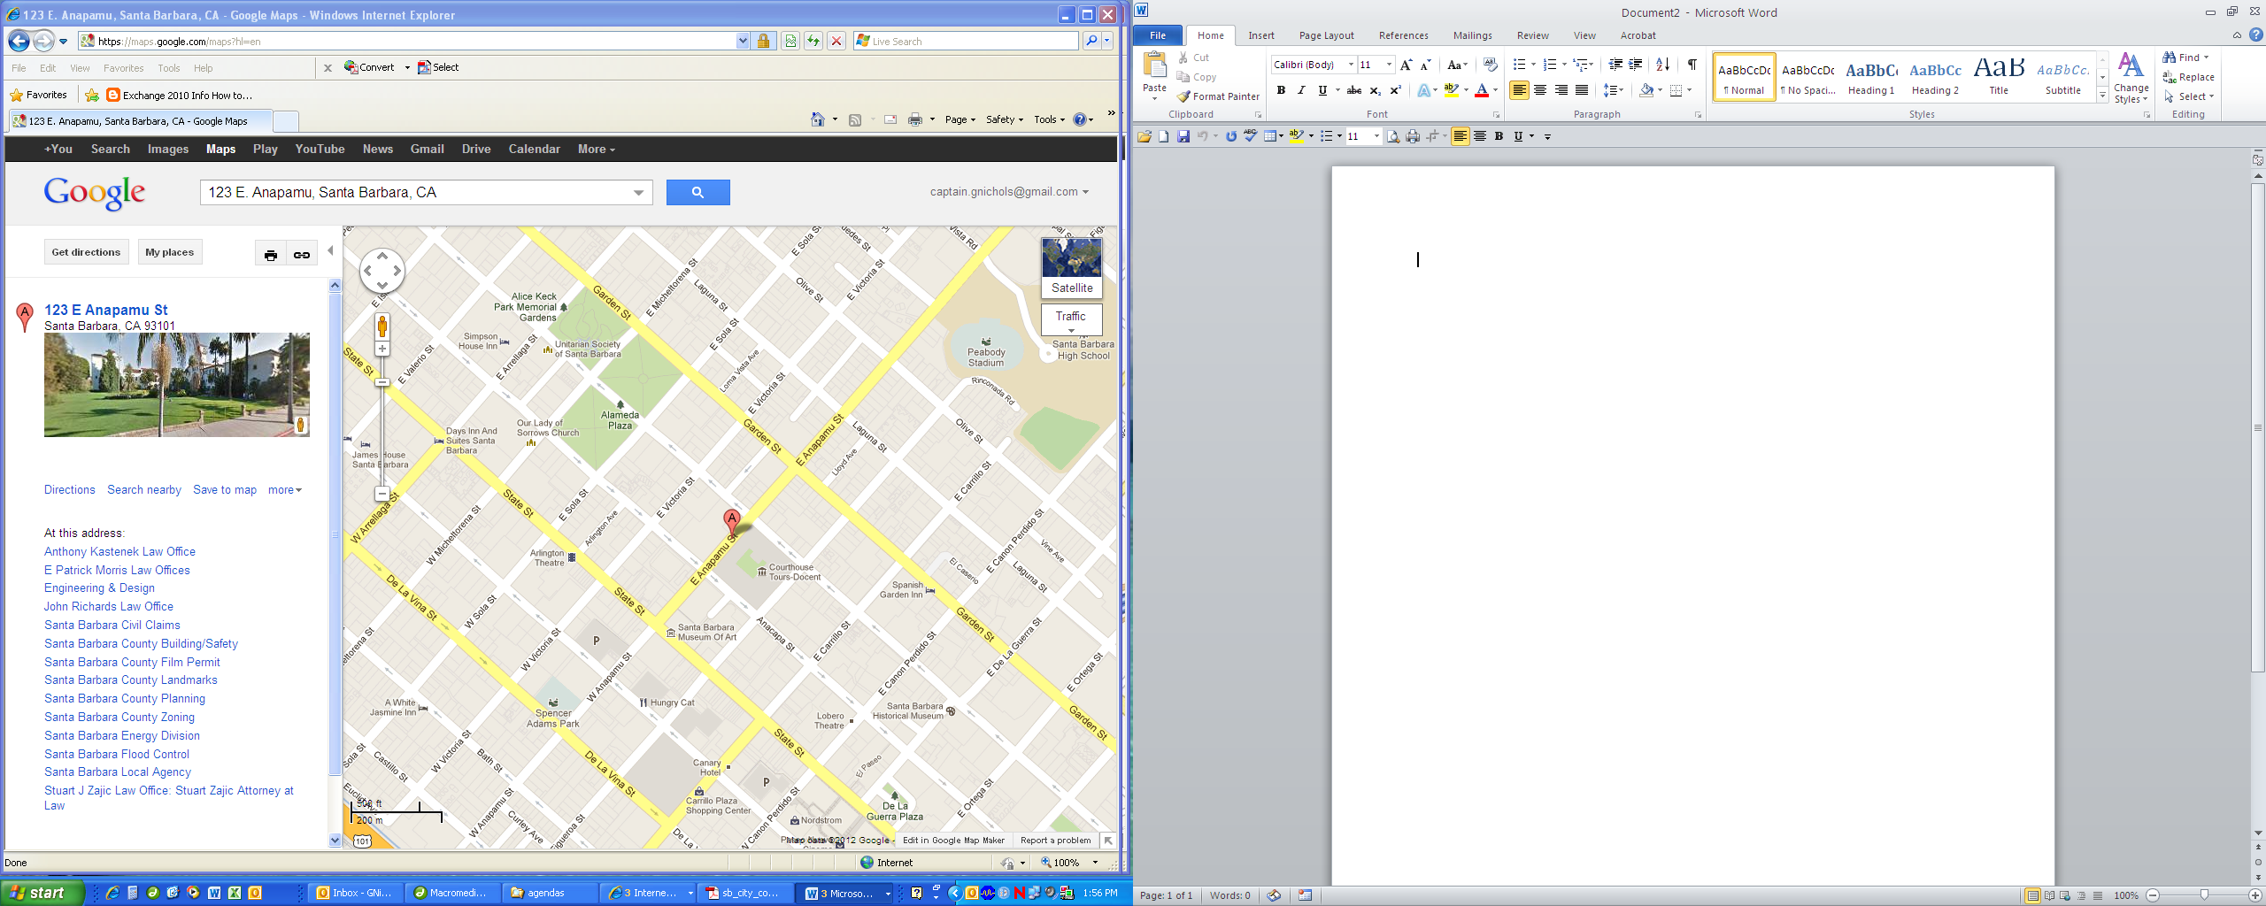Click spelling check ABC icon in quick access toolbar

(x=1250, y=136)
